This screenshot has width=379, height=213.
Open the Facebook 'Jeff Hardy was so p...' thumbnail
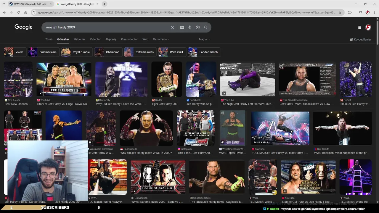point(201,79)
